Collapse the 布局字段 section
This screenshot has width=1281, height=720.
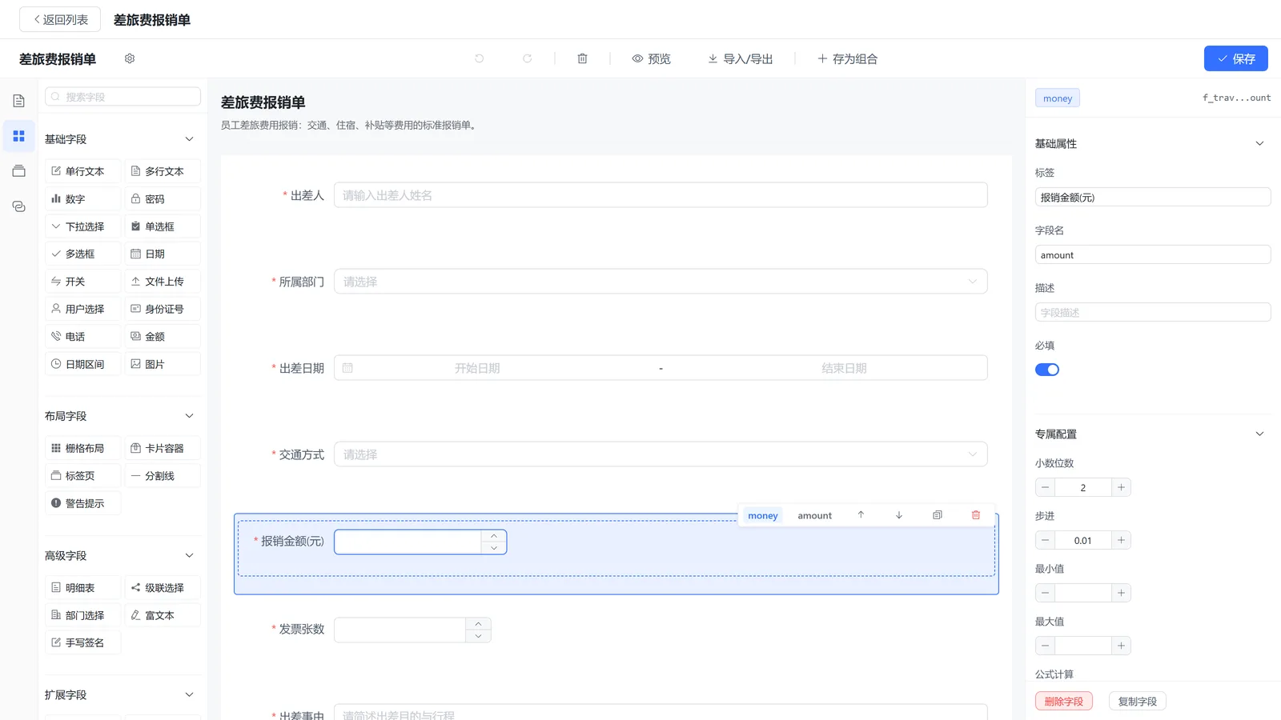190,416
